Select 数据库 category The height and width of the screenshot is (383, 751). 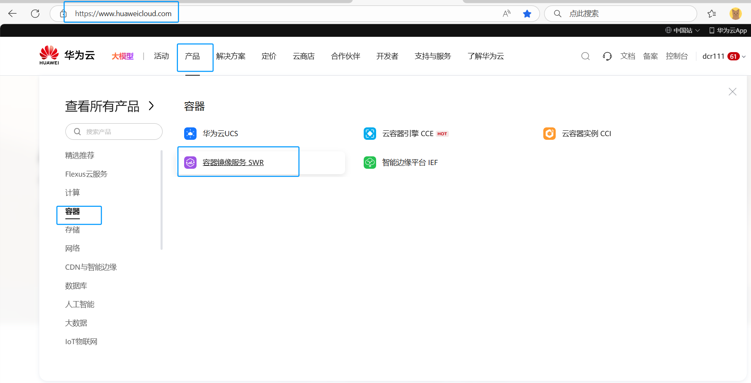coord(76,286)
